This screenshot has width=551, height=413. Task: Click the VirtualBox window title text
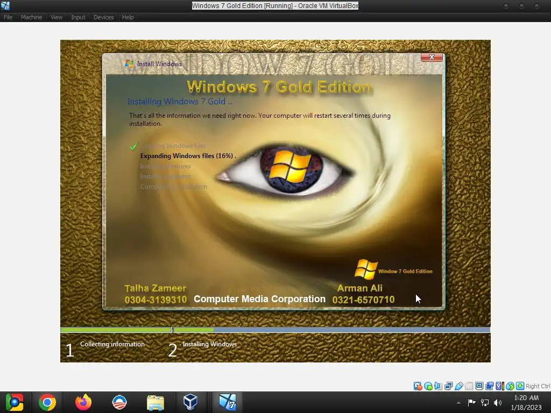coord(275,5)
